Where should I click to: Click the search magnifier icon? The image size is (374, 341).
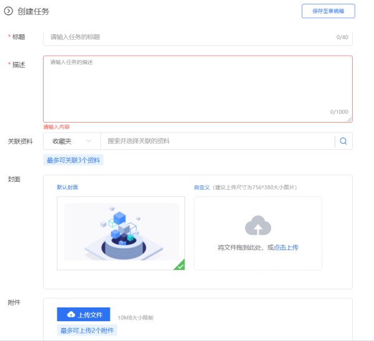pos(343,141)
